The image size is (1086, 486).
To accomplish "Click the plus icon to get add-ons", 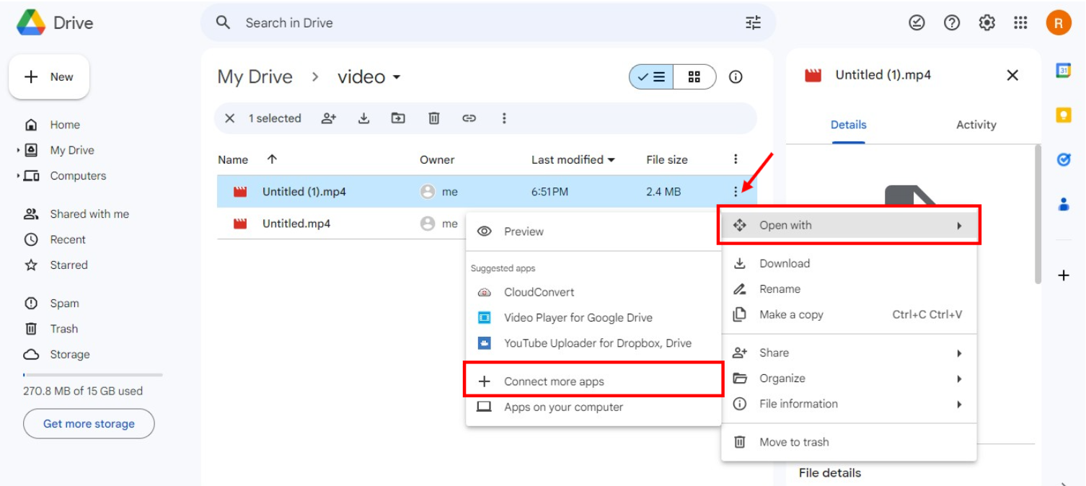I will (x=1064, y=275).
